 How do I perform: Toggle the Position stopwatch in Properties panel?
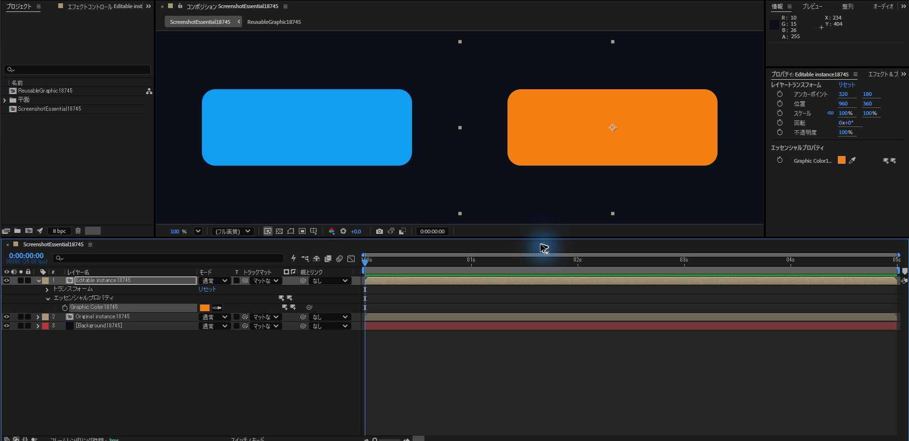(780, 104)
